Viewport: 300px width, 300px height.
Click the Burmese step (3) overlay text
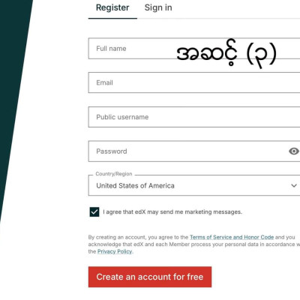click(226, 53)
